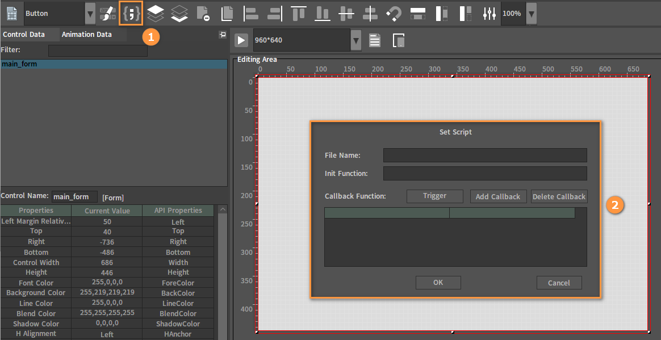Screen dimensions: 661x340
Task: Focus the File Name input in Set Script
Action: pyautogui.click(x=485, y=155)
